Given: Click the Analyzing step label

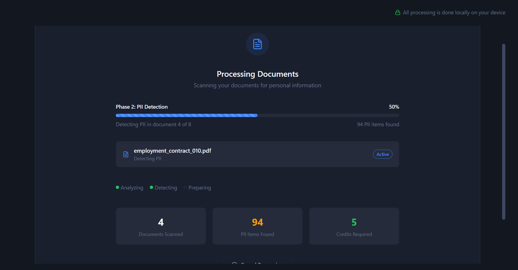Looking at the screenshot, I should (132, 188).
